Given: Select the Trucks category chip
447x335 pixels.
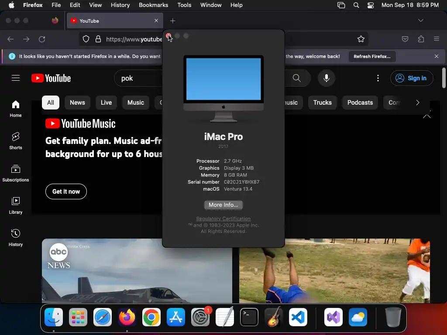Looking at the screenshot, I should coord(323,103).
